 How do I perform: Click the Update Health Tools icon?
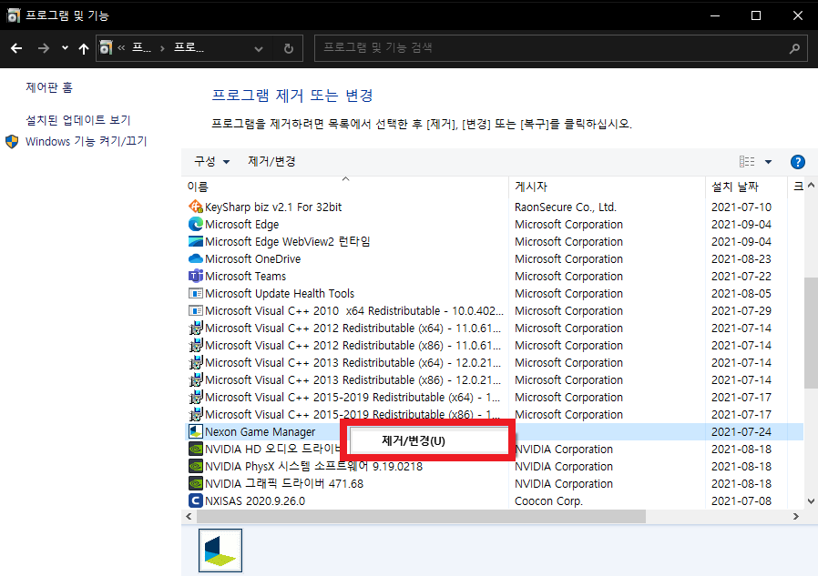pos(196,294)
